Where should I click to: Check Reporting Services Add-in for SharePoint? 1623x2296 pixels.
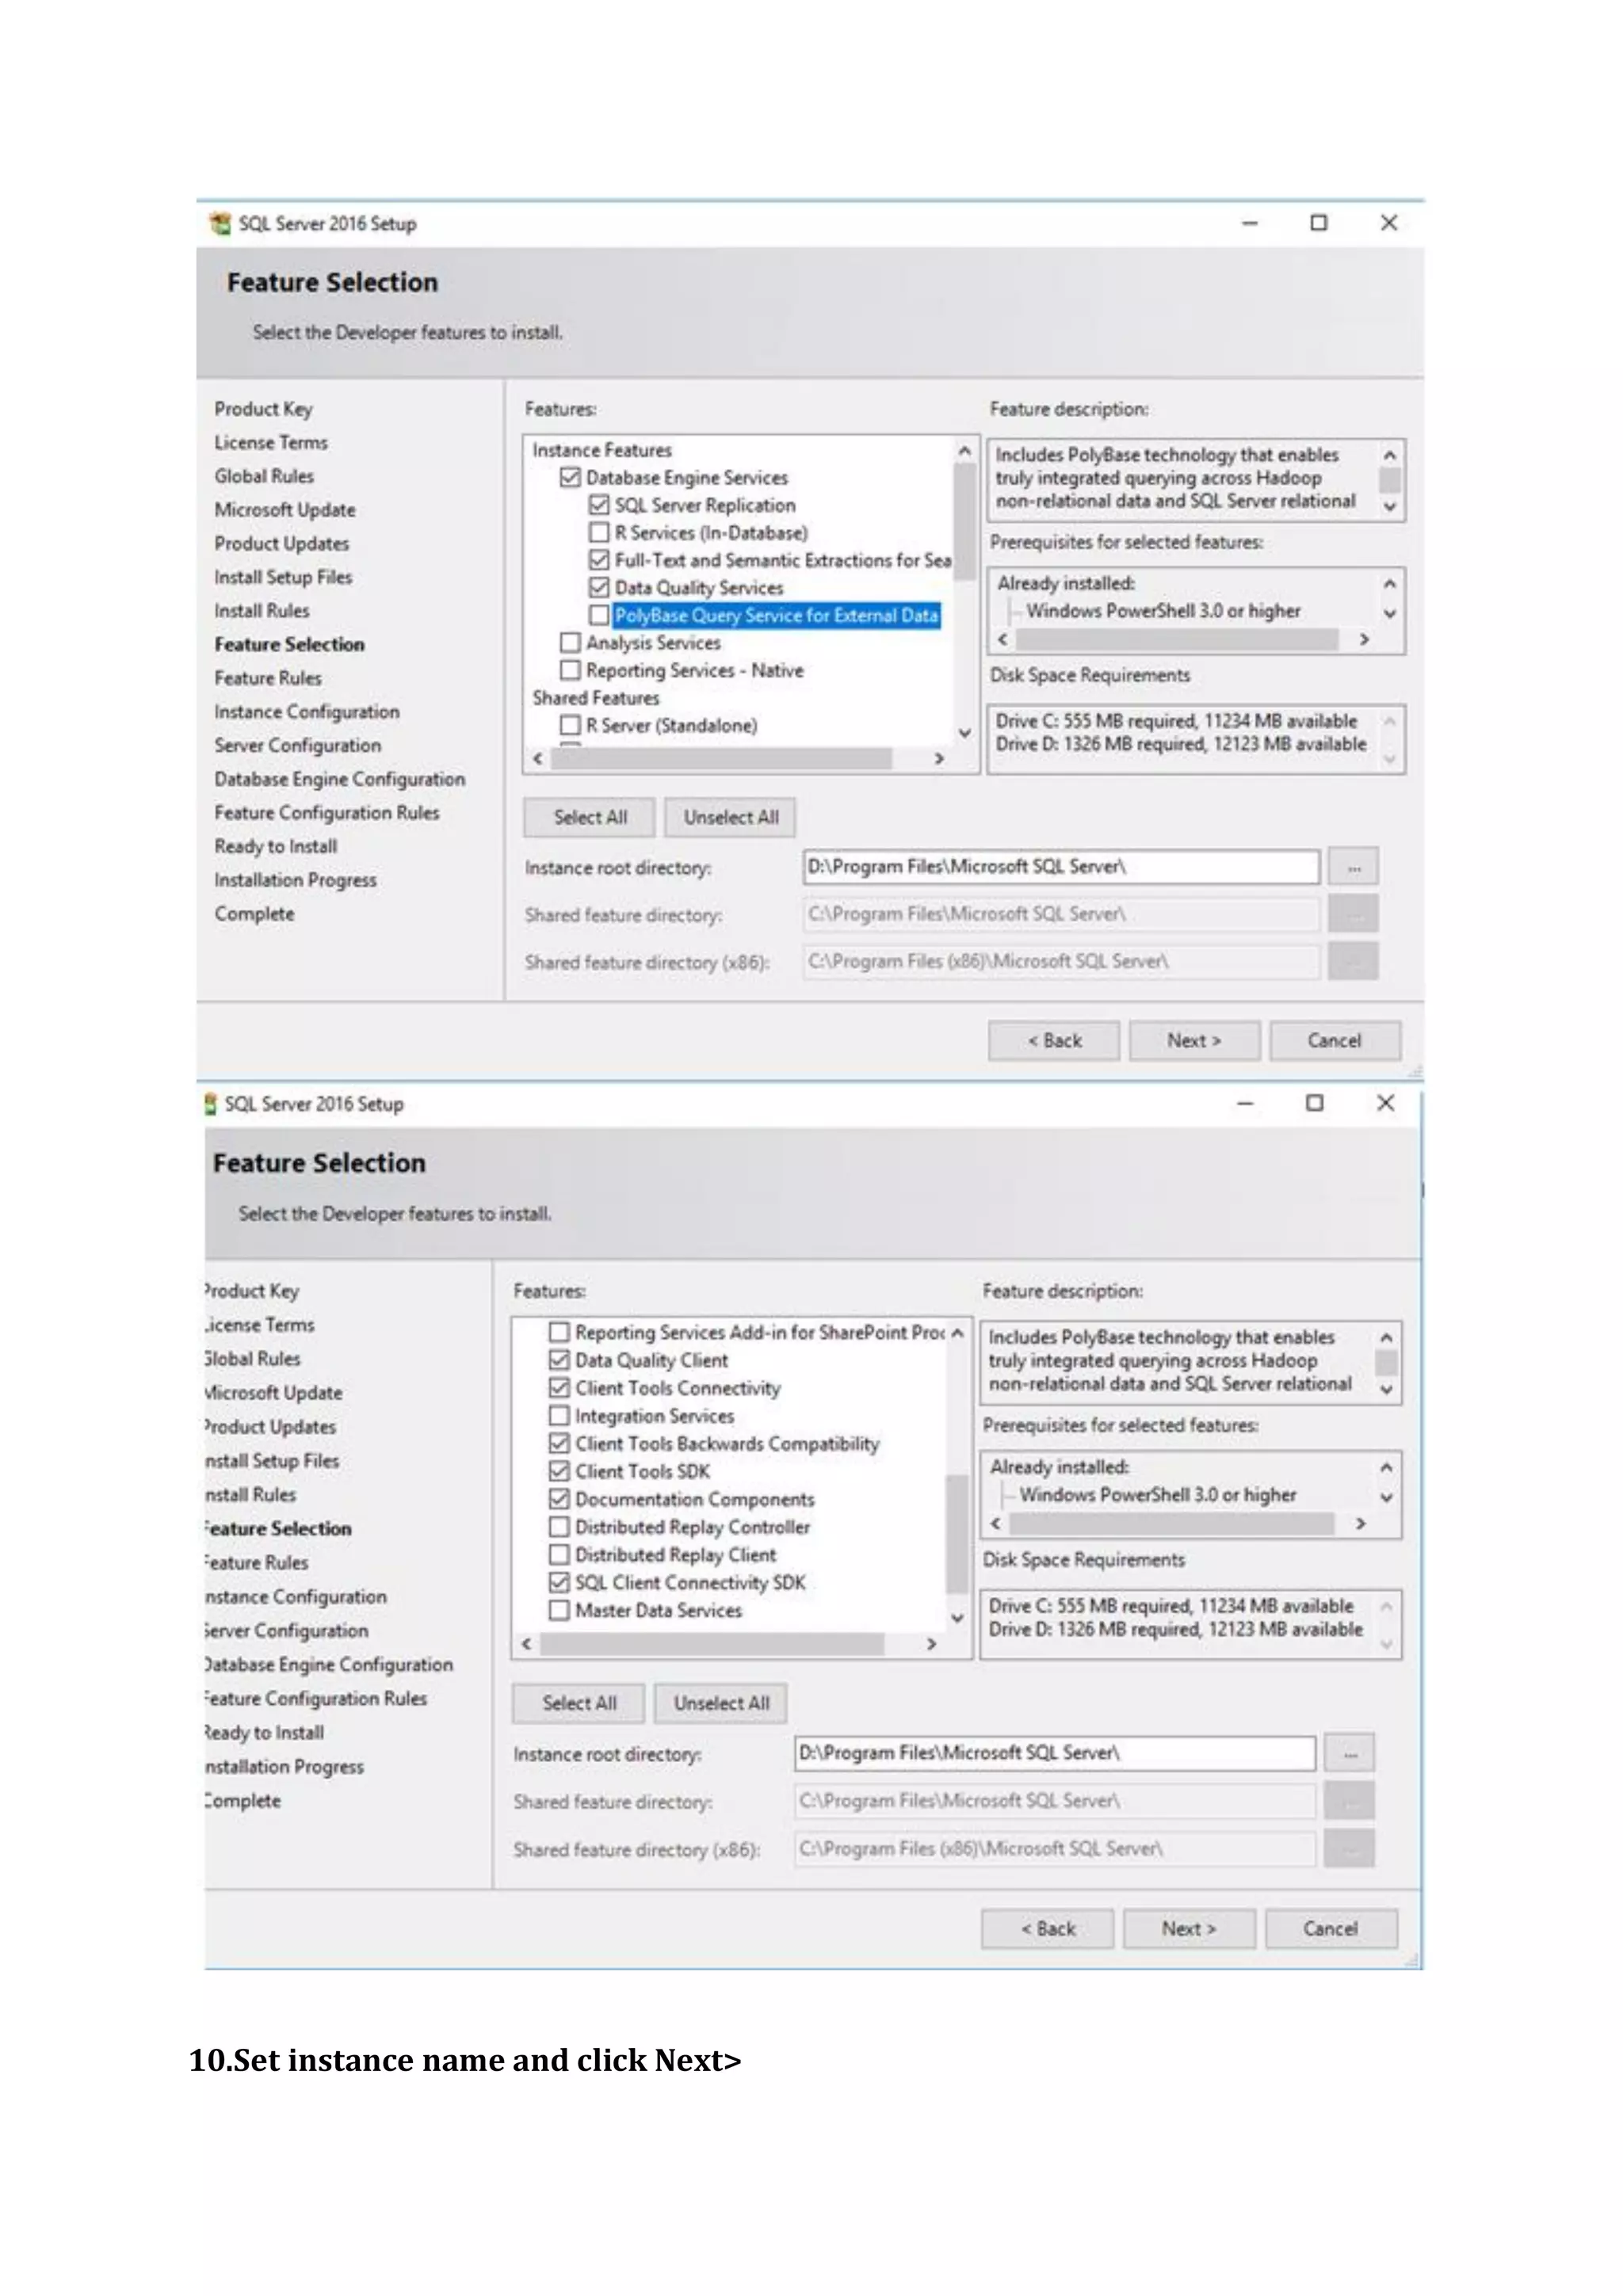pyautogui.click(x=559, y=1332)
